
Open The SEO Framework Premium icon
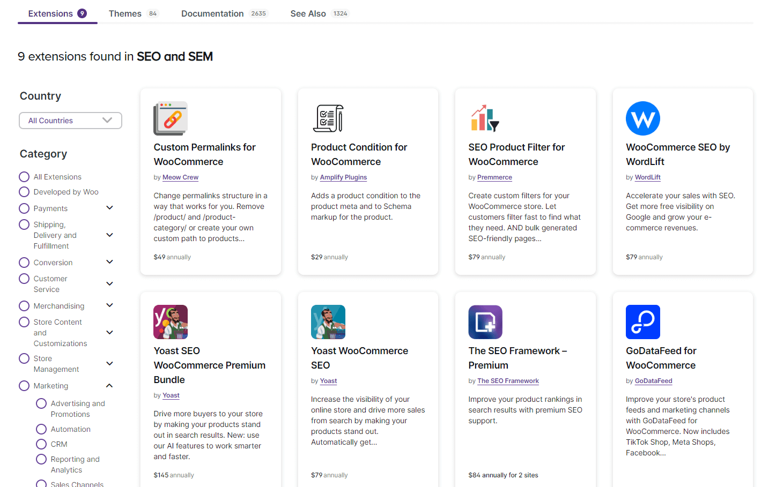point(485,322)
